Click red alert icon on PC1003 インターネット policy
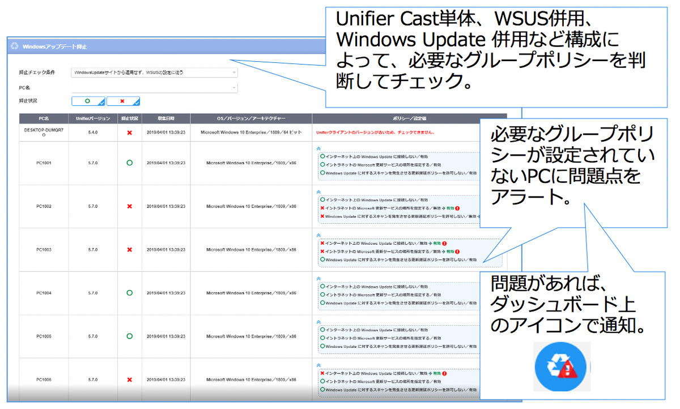 coord(445,243)
